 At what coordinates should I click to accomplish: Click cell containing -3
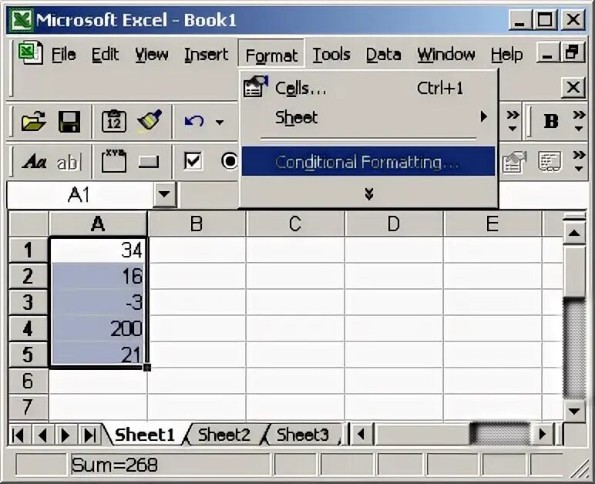click(99, 302)
